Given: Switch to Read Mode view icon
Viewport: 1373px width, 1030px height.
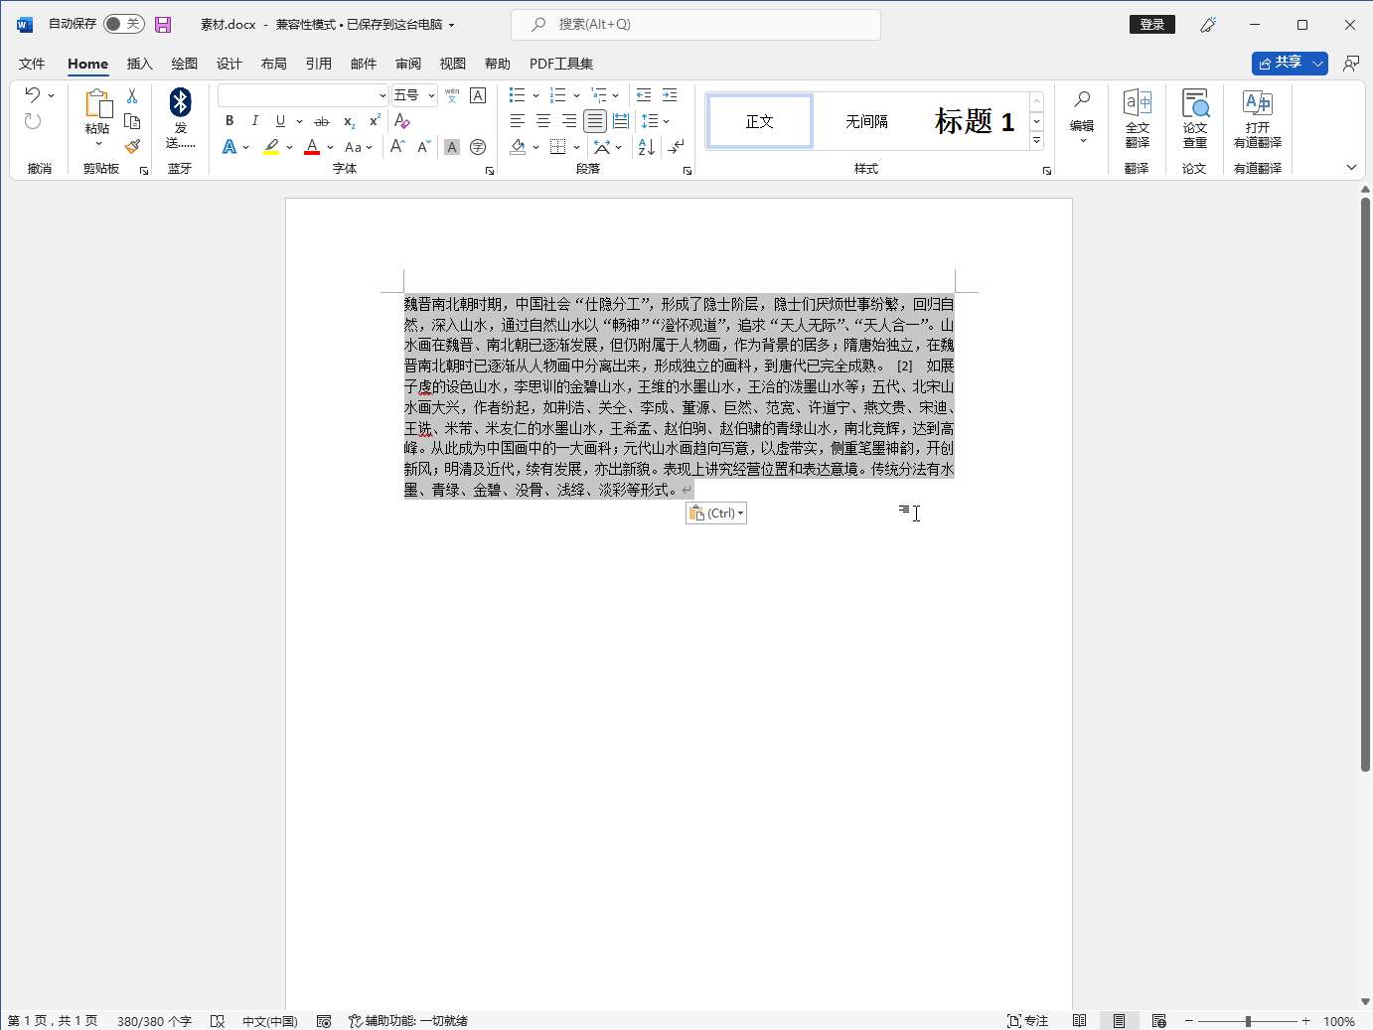Looking at the screenshot, I should point(1079,1021).
